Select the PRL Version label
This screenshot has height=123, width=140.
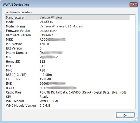[14, 44]
